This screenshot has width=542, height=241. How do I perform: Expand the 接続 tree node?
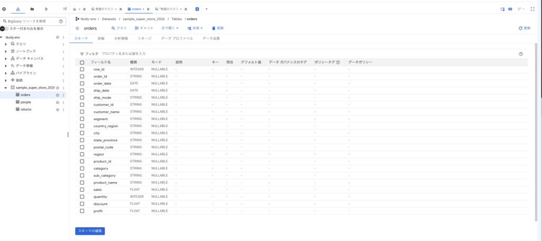pyautogui.click(x=6, y=80)
